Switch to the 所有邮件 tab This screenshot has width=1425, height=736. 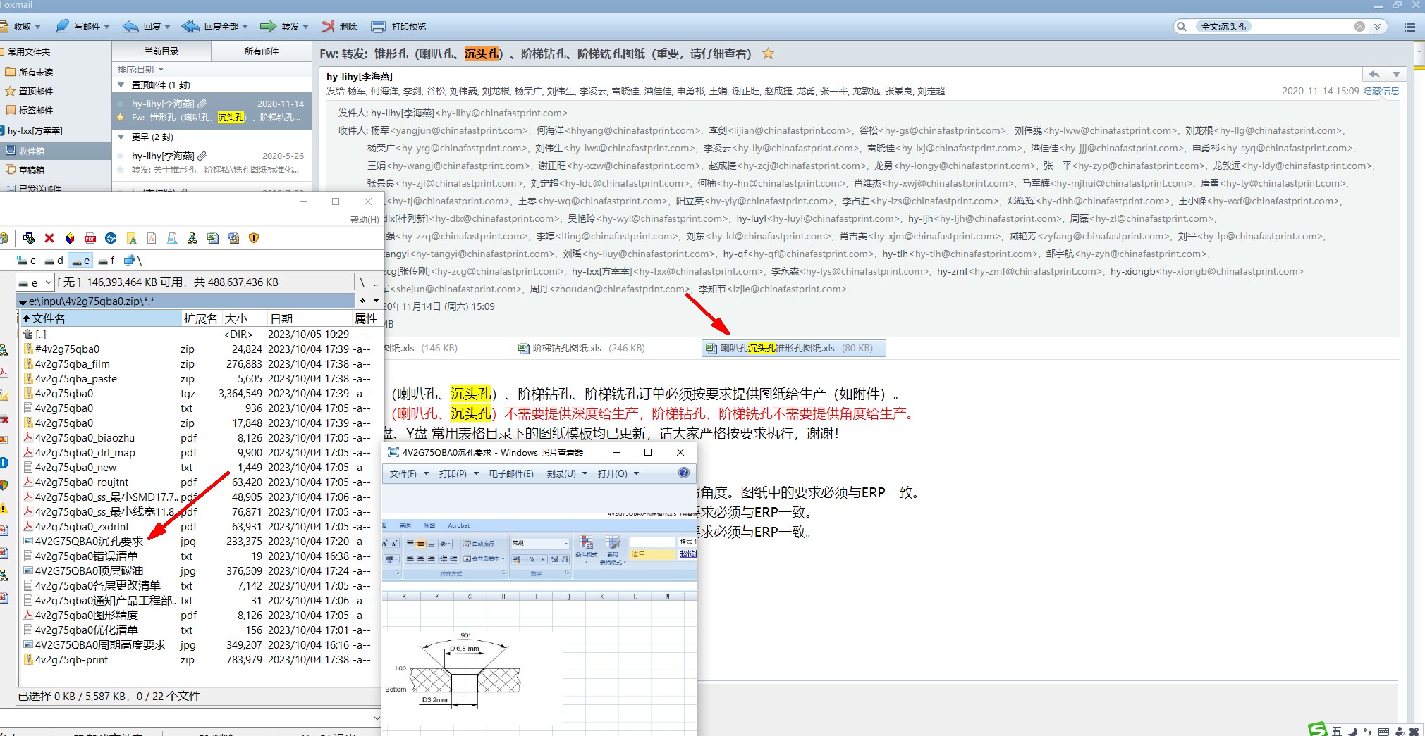(x=262, y=51)
